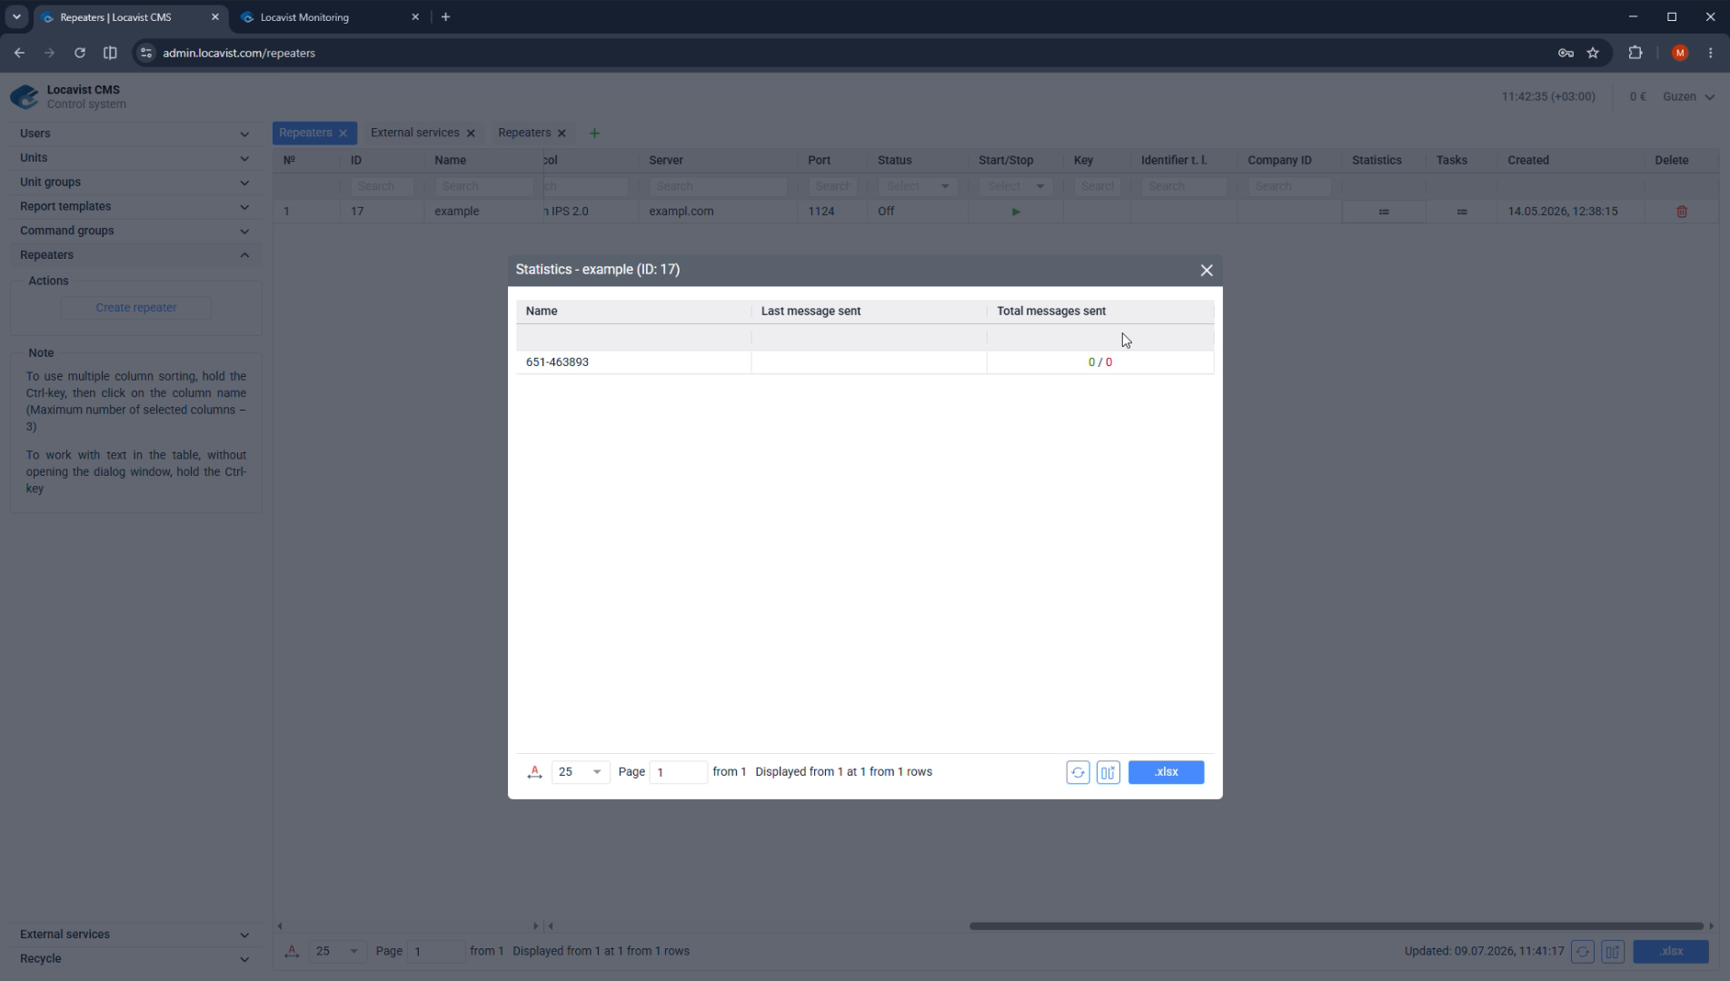Open the Status filter dropdown
Image resolution: width=1730 pixels, height=981 pixels.
pos(918,186)
